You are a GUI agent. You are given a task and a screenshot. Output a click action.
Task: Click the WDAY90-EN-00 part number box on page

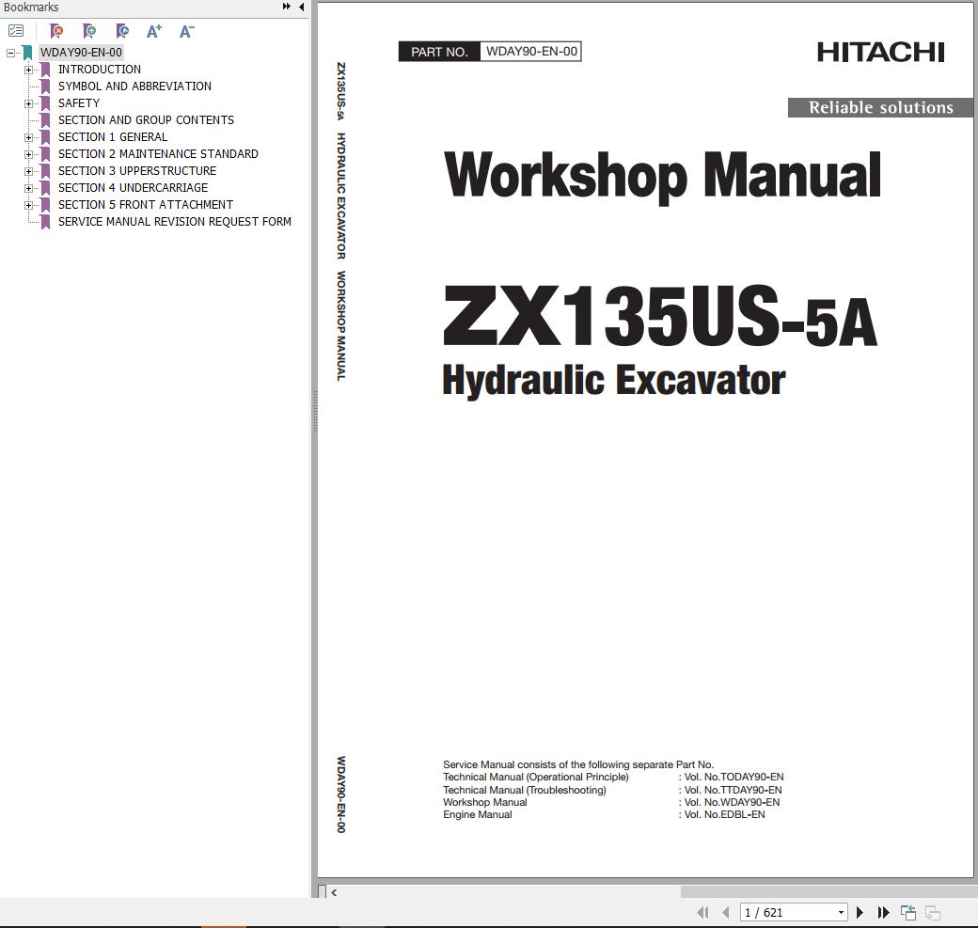click(530, 51)
